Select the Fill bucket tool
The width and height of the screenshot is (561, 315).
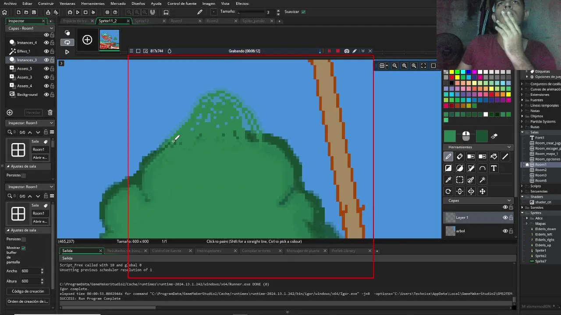click(x=494, y=157)
